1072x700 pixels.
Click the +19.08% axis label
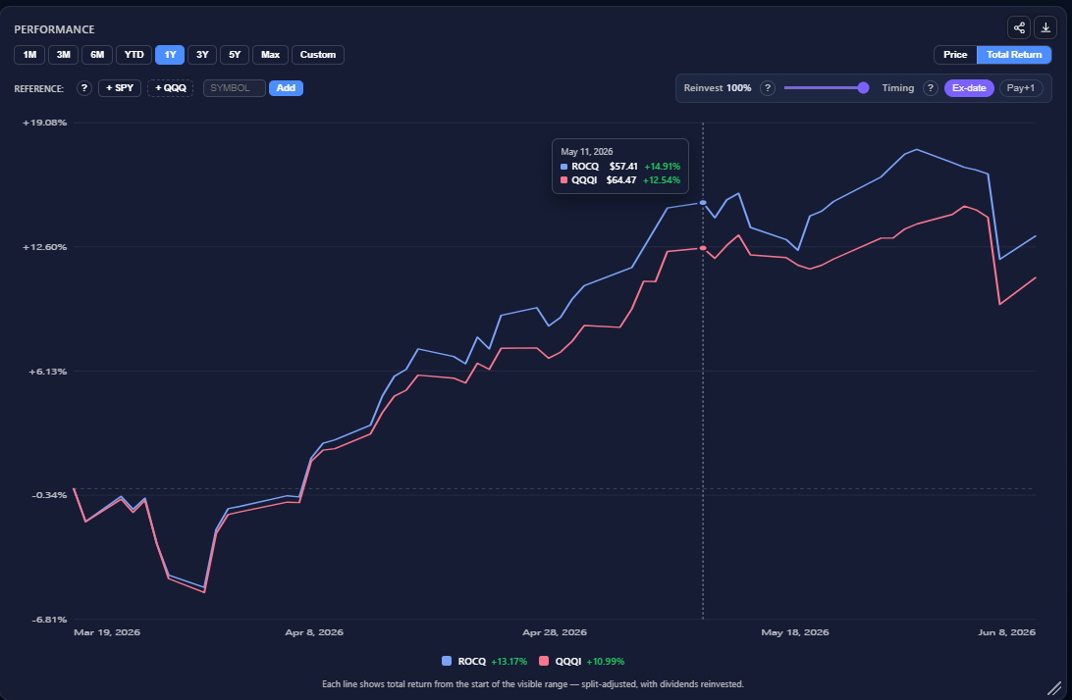coord(45,123)
